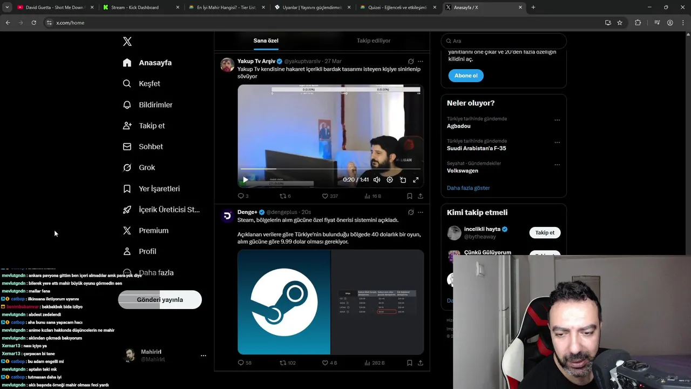Open Chrome three-dot menu
The image size is (691, 389).
pyautogui.click(x=683, y=23)
